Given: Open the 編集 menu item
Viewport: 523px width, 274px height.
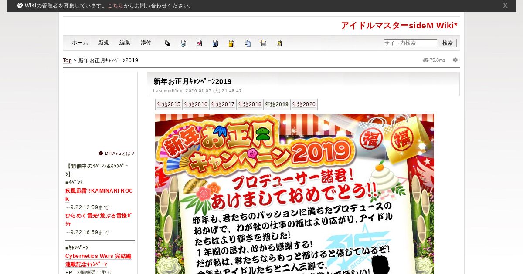Looking at the screenshot, I should coord(125,43).
